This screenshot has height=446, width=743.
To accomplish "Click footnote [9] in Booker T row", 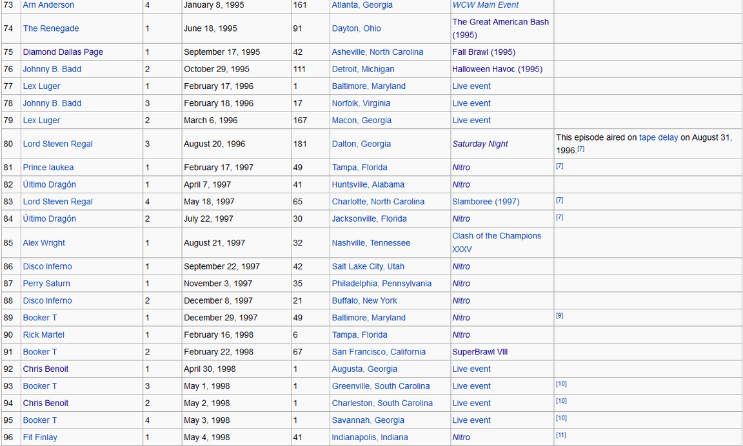I will tap(560, 315).
